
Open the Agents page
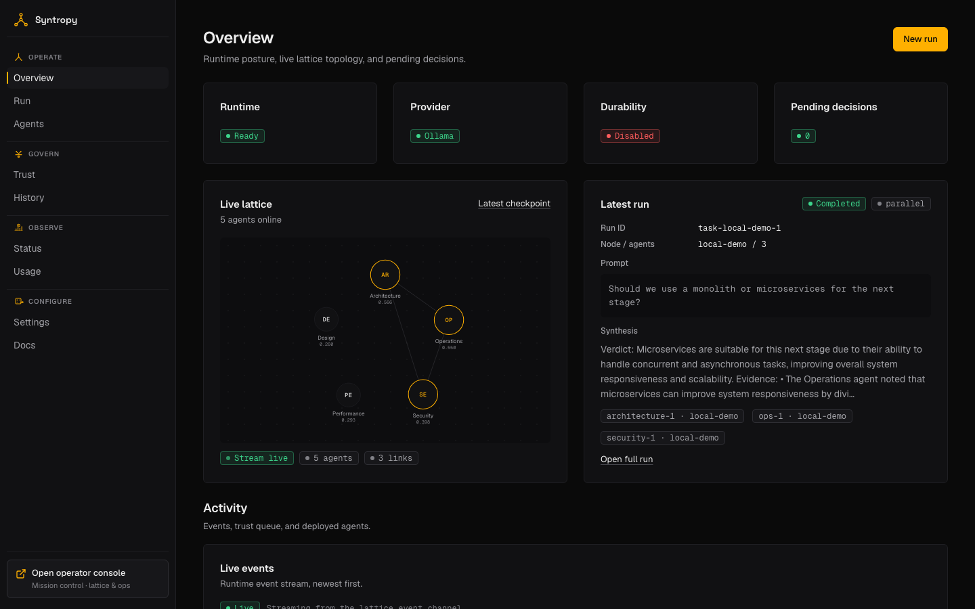coord(87,124)
